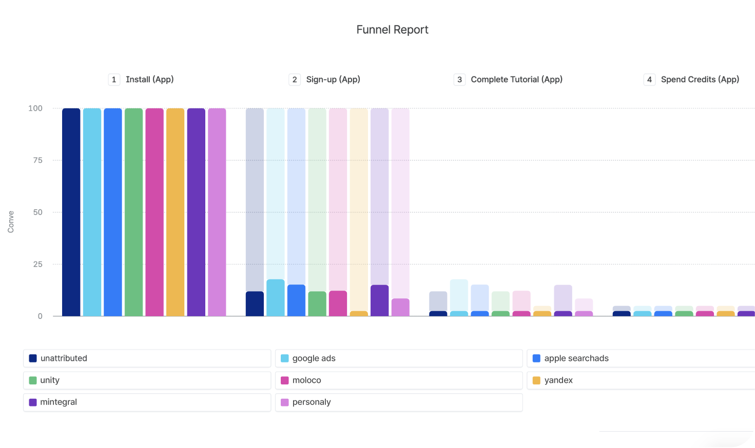Toggle the unattributed series legend item
The height and width of the screenshot is (448, 755).
click(x=147, y=358)
